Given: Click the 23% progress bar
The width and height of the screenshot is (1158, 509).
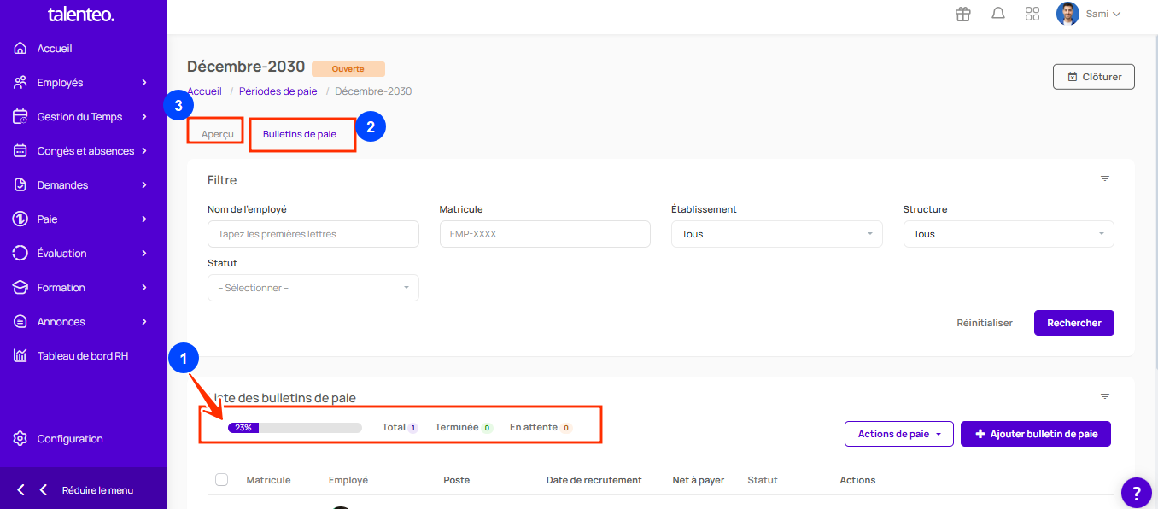Looking at the screenshot, I should tap(295, 428).
